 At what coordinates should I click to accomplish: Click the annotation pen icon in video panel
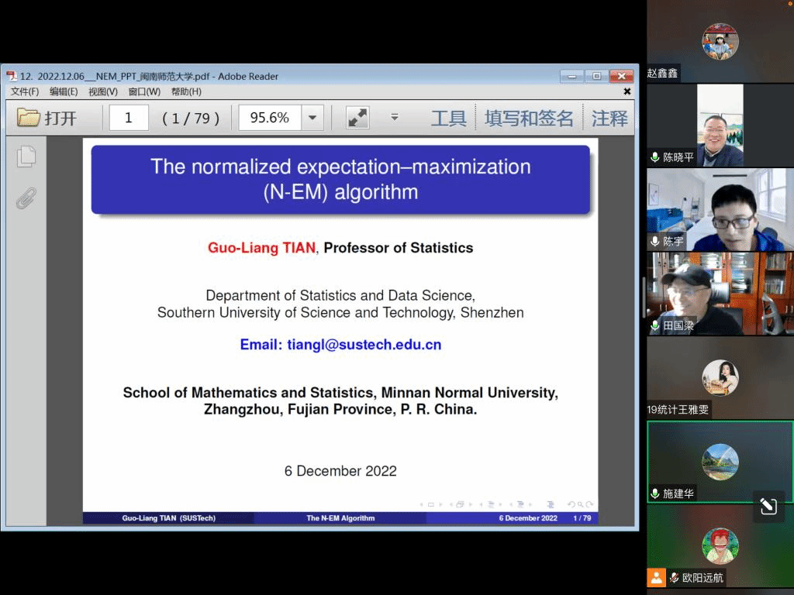pos(768,507)
